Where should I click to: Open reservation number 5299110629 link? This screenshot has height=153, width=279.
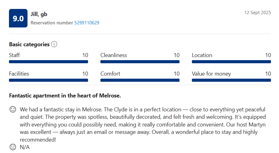click(x=87, y=23)
